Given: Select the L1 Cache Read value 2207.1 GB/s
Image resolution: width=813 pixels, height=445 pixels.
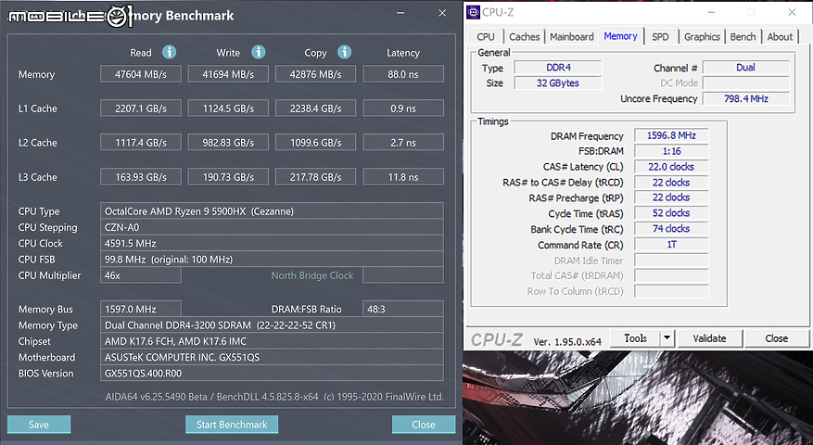Looking at the screenshot, I should pyautogui.click(x=141, y=108).
